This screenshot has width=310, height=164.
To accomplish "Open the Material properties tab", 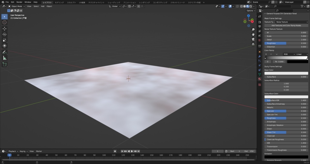I will pos(259,79).
